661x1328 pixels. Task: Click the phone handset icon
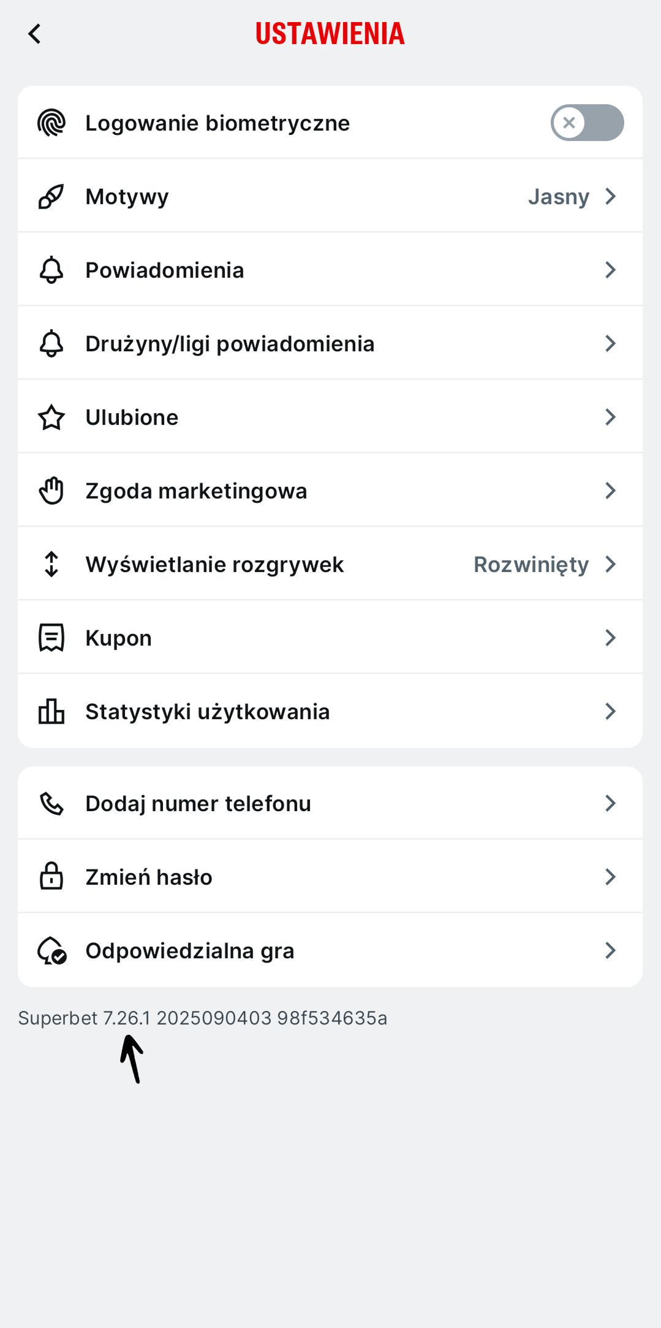[51, 803]
